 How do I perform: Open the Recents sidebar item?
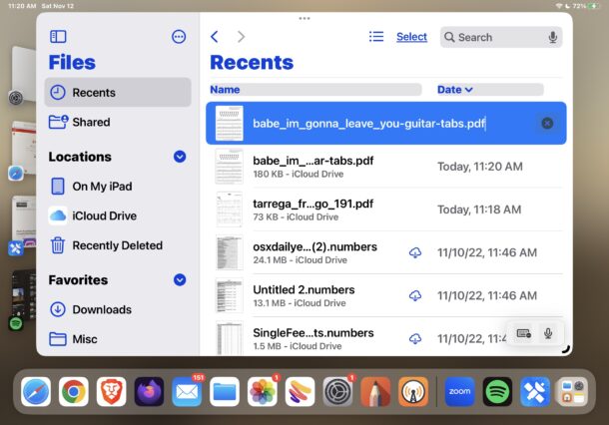coord(117,93)
